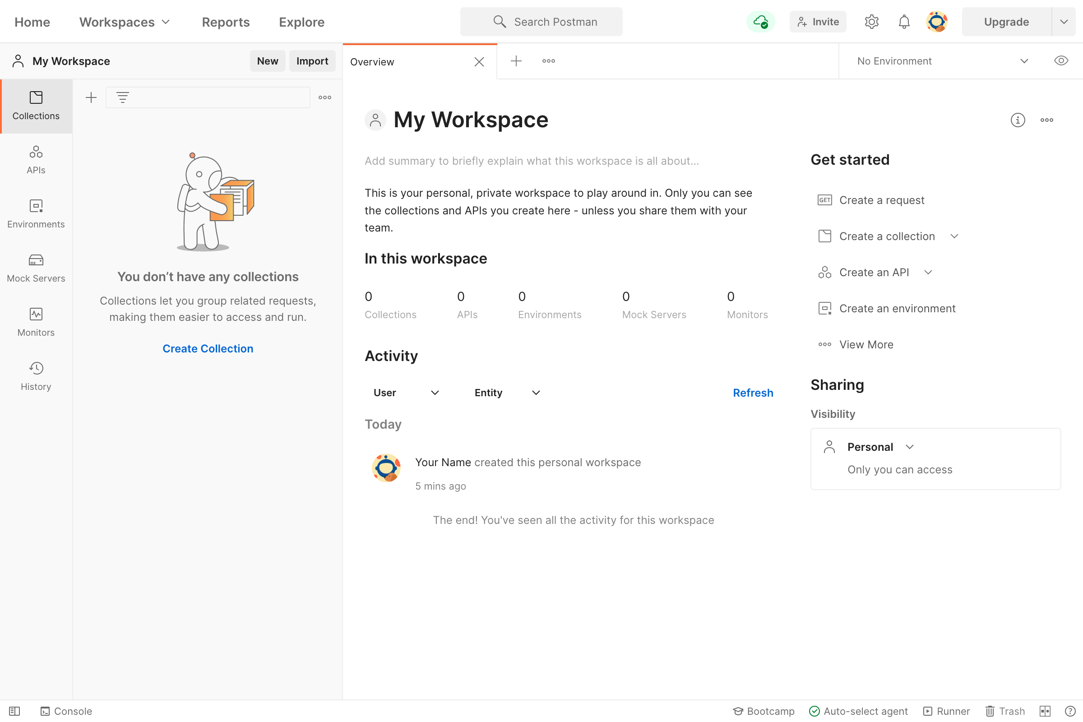
Task: Click the 0 Mock Servers count
Action: tap(654, 305)
